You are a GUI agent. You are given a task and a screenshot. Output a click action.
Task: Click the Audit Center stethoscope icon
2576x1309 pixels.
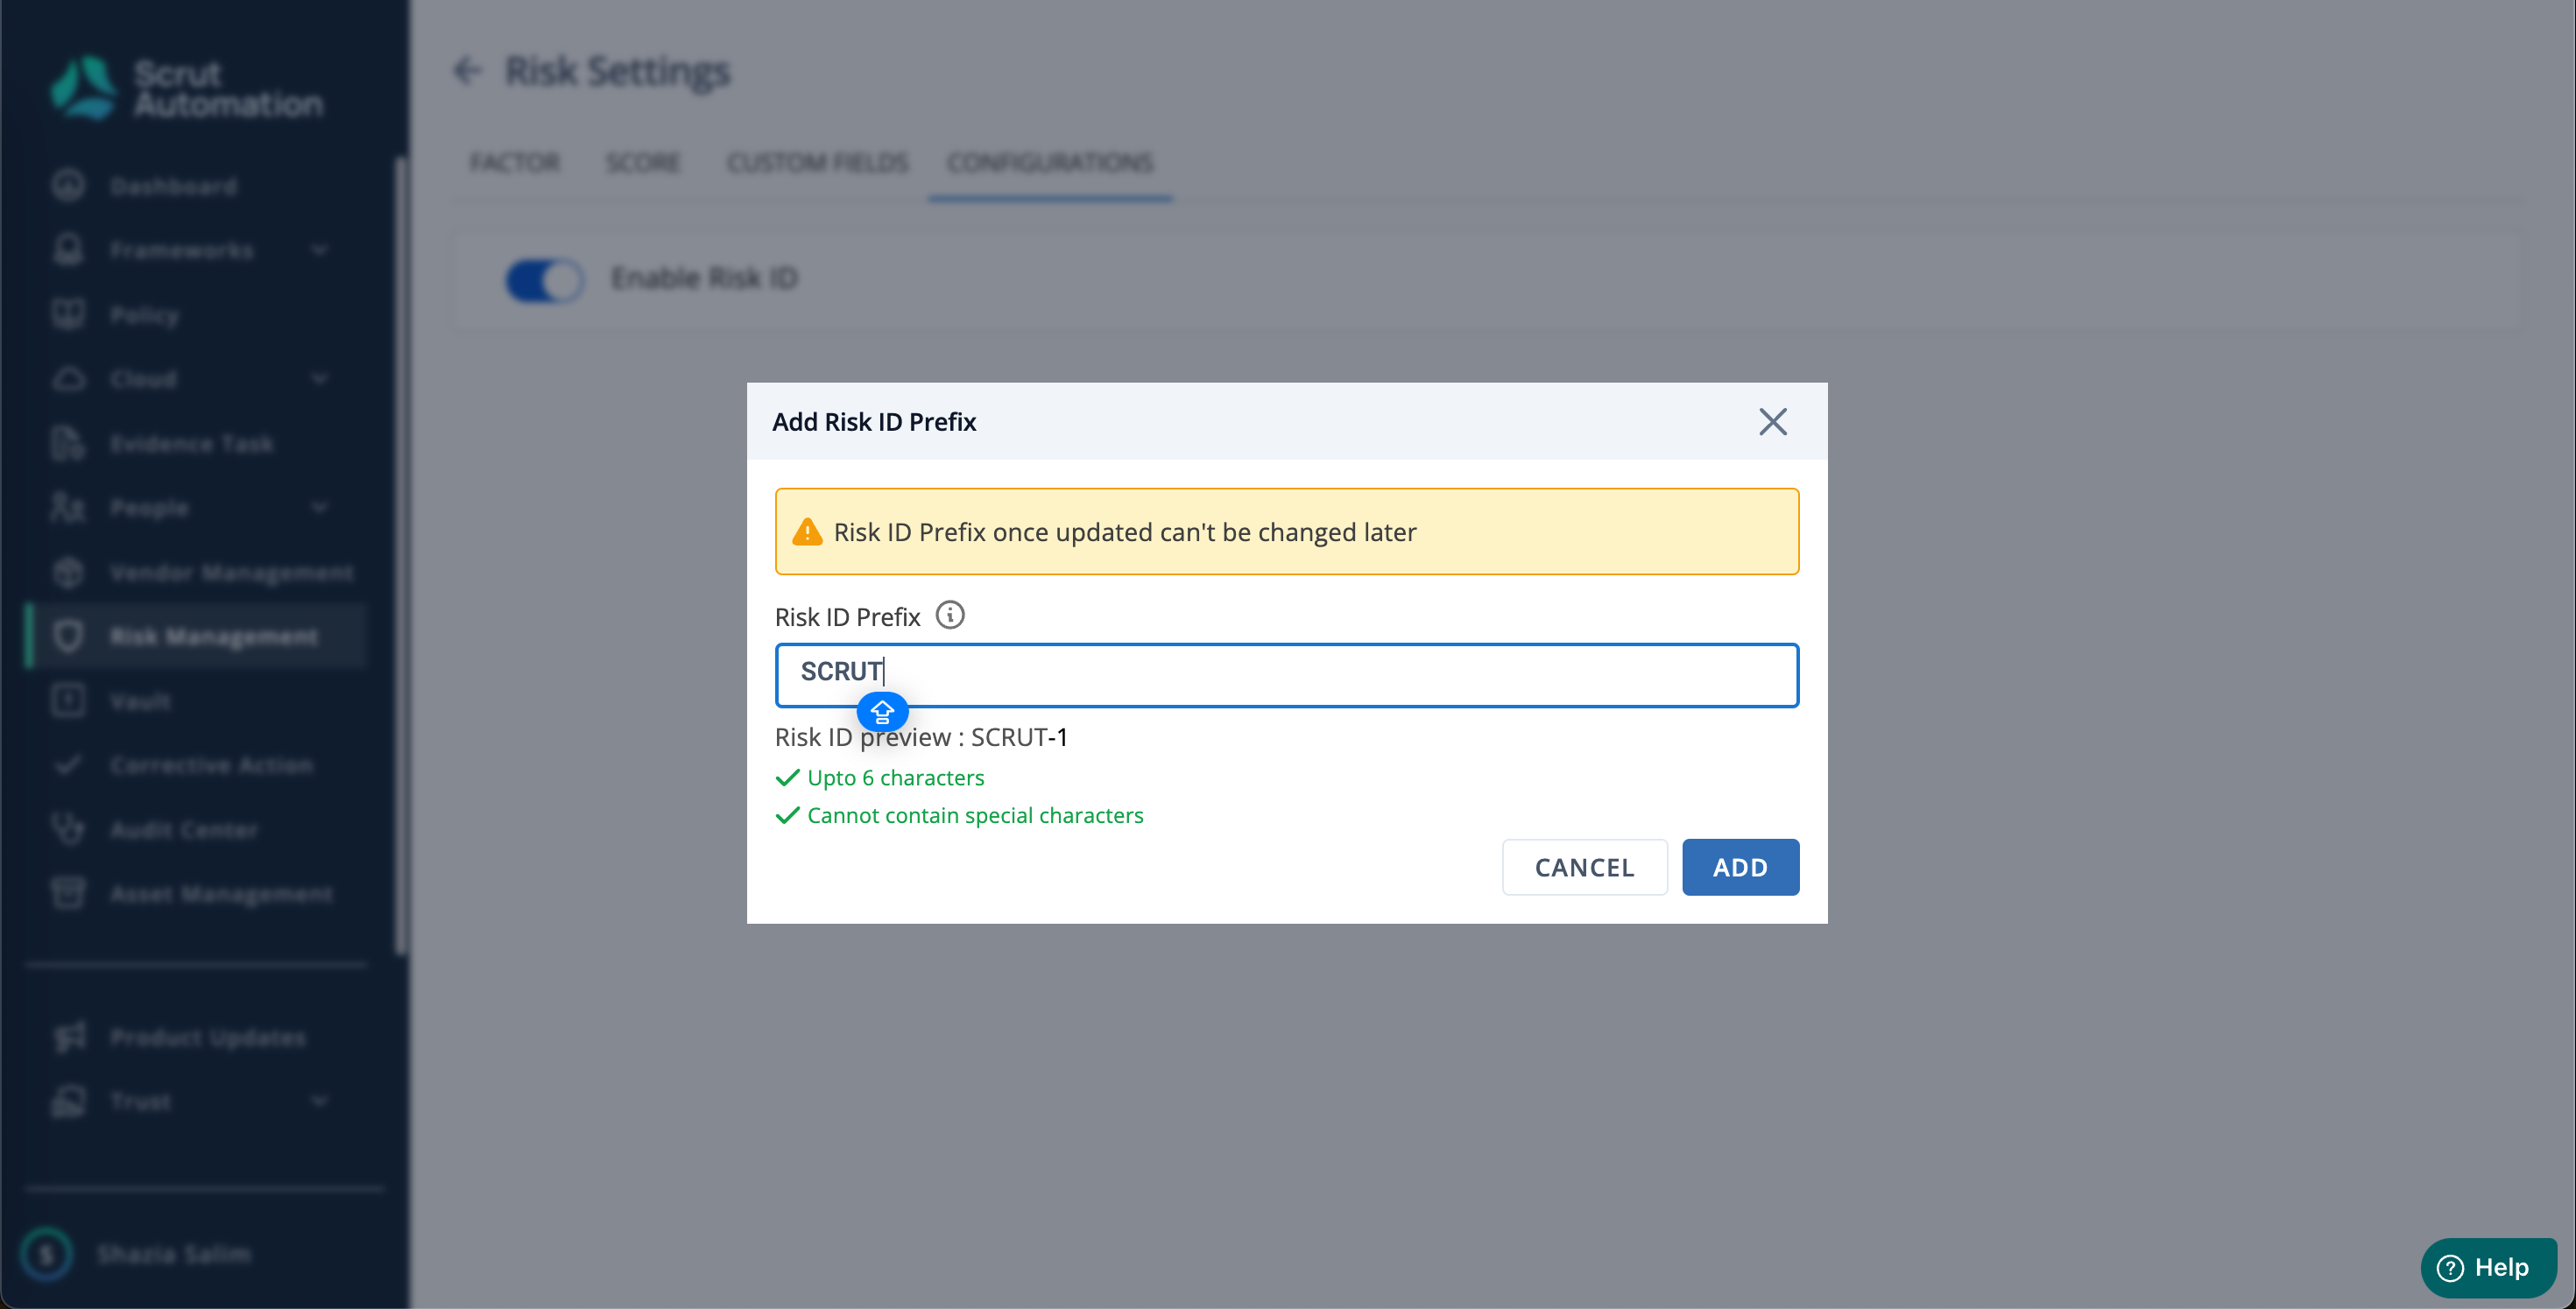coord(68,829)
